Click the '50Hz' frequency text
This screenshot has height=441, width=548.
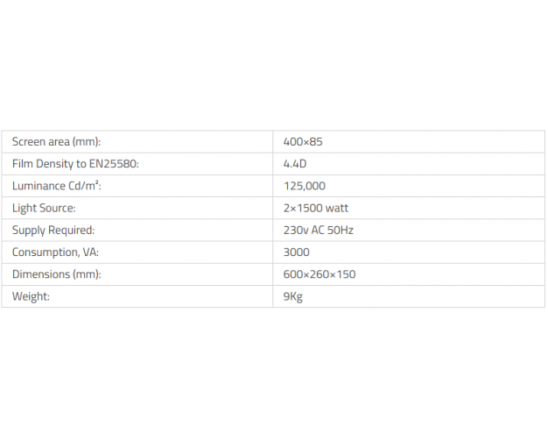pos(340,230)
